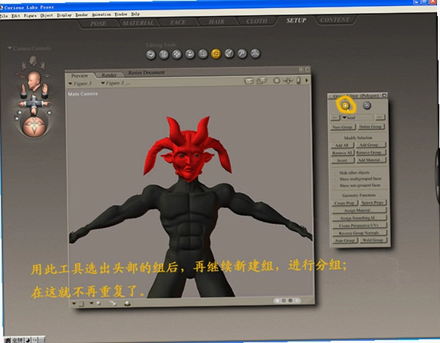Toggle Show non-grouped faces checkbox

[x=335, y=186]
